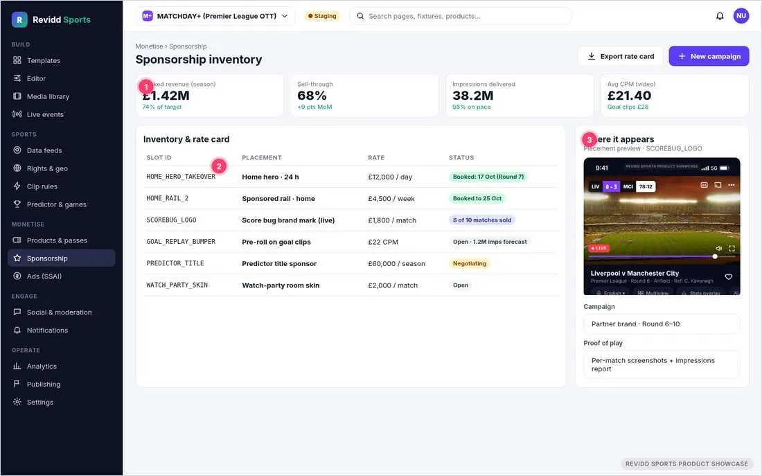This screenshot has height=476, width=762.
Task: Click Predictor & games trophy icon
Action: click(17, 204)
